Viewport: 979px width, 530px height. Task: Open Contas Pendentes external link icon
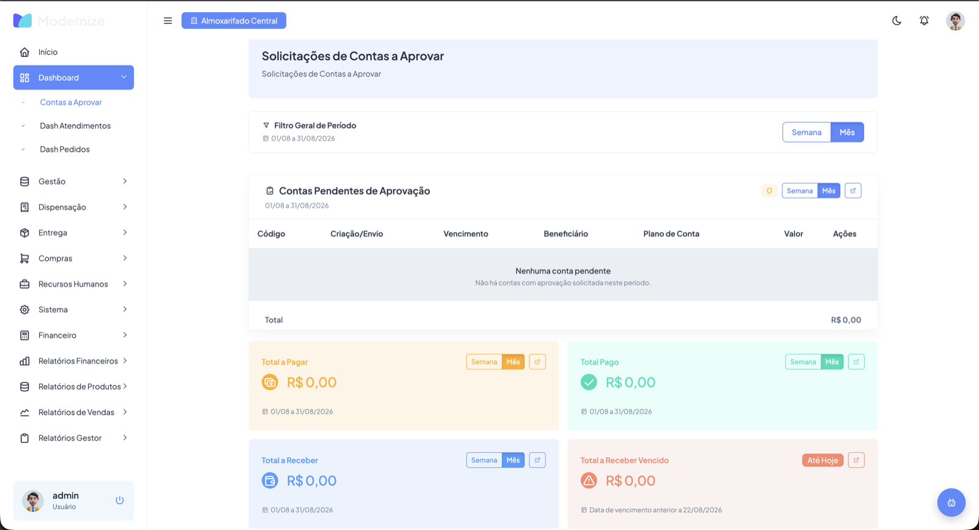(853, 191)
